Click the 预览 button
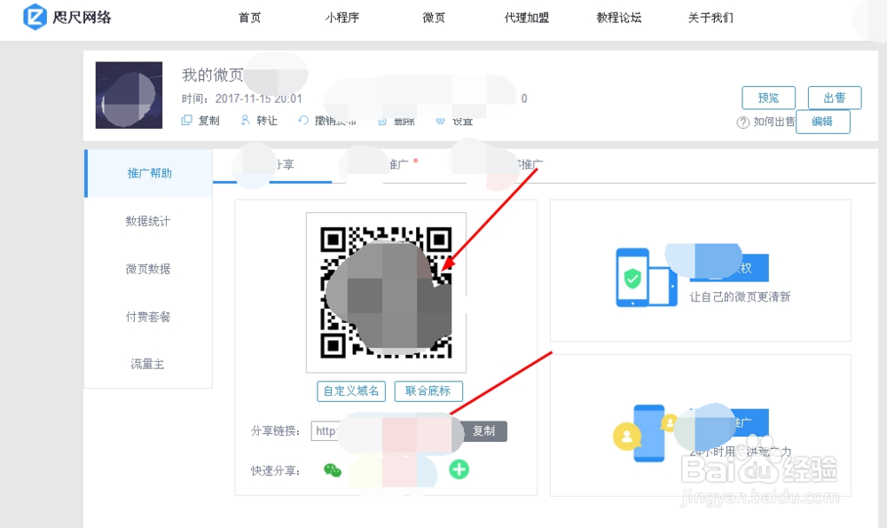 tap(768, 98)
